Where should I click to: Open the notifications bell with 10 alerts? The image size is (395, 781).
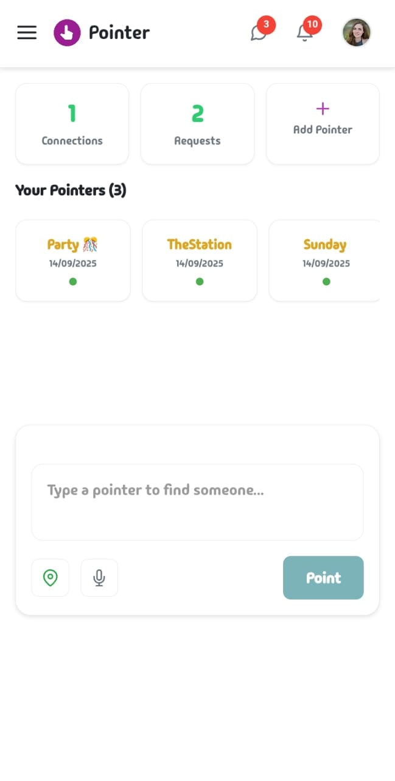pyautogui.click(x=305, y=35)
